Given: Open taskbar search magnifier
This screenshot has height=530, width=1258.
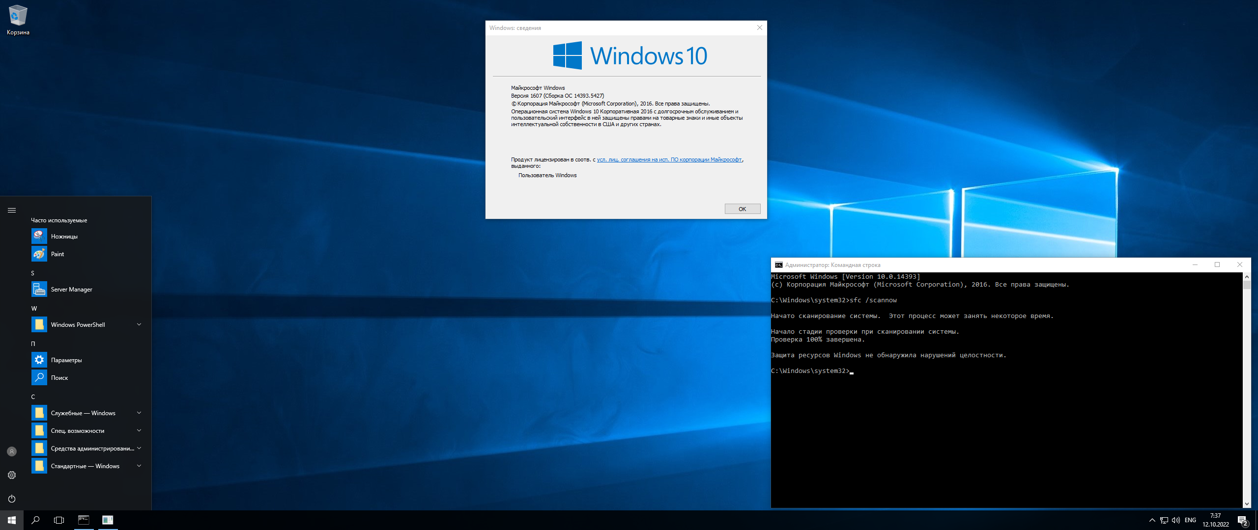Looking at the screenshot, I should pyautogui.click(x=35, y=520).
